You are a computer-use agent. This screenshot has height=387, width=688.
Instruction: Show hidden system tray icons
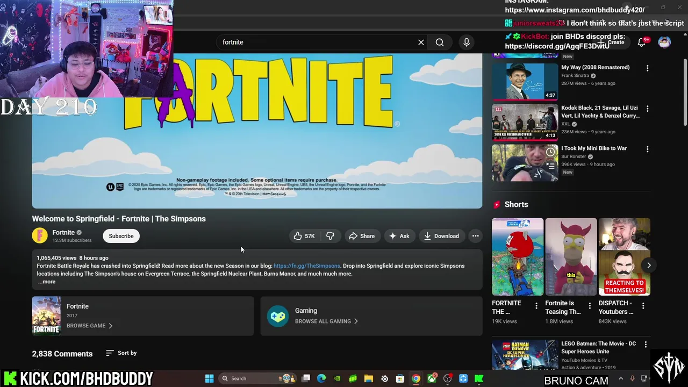pos(621,378)
